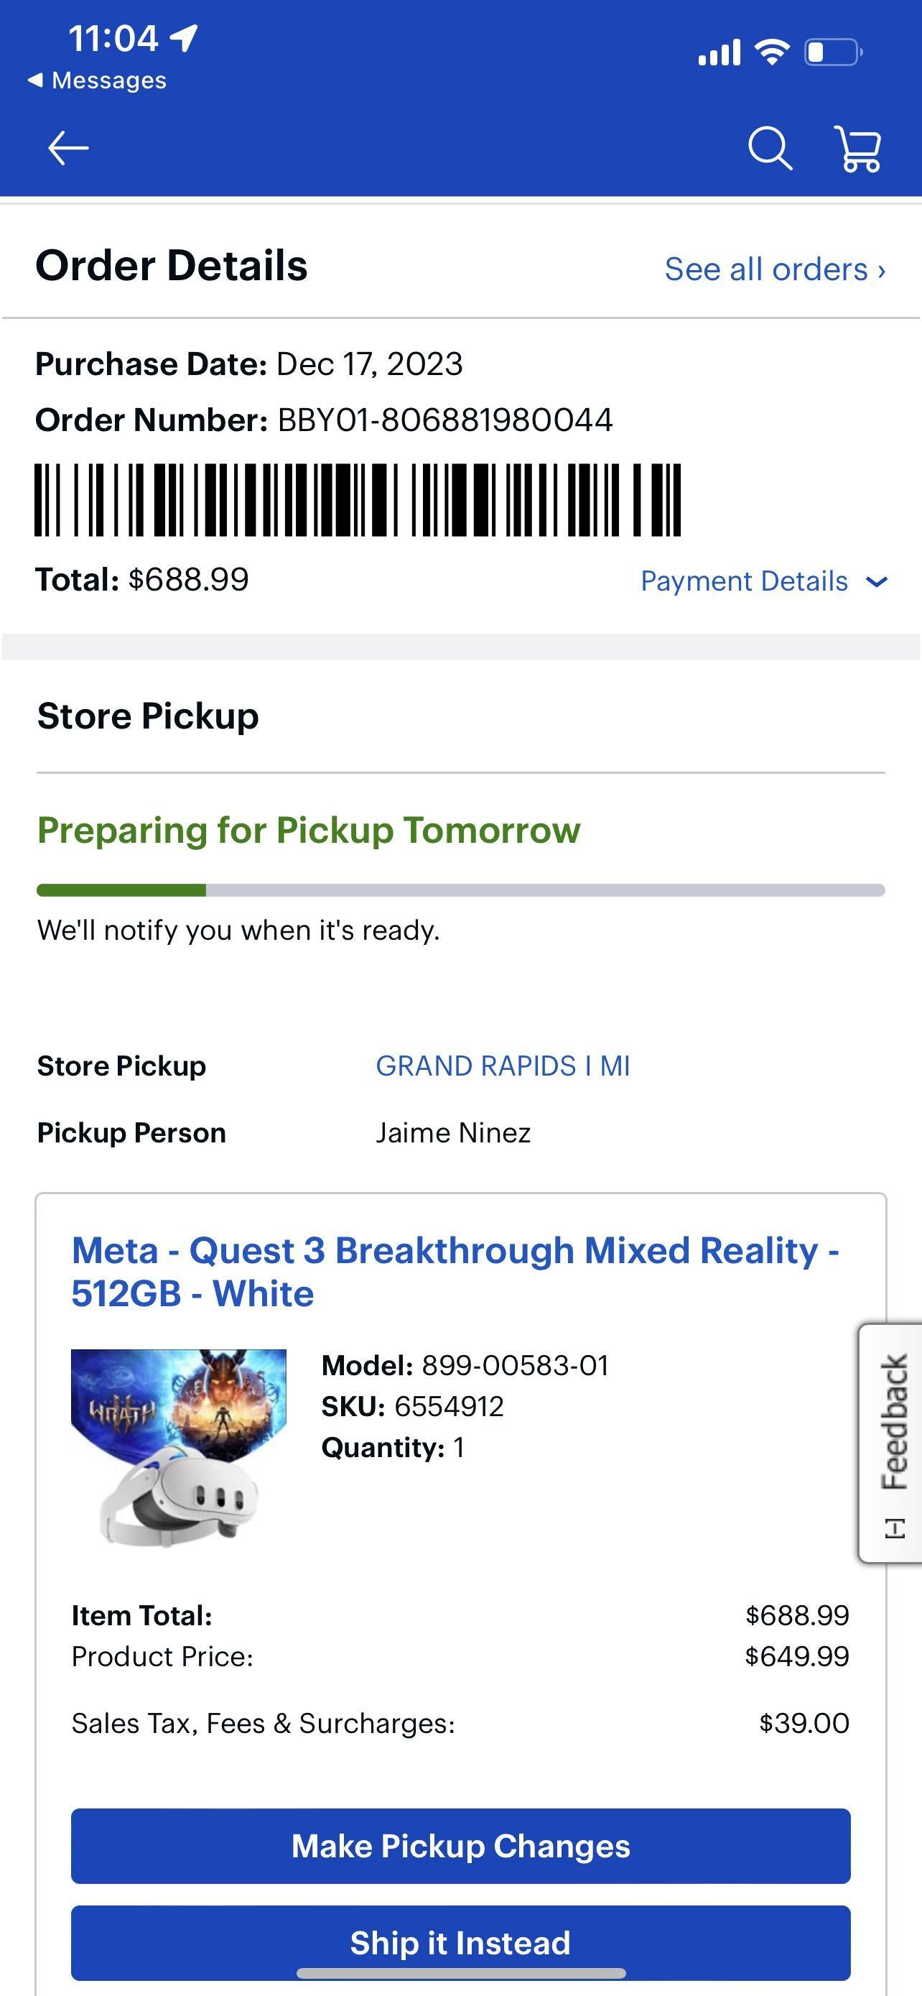Open the GRAND RAPIDS MI store link
The width and height of the screenshot is (922, 1996).
[x=503, y=1066]
